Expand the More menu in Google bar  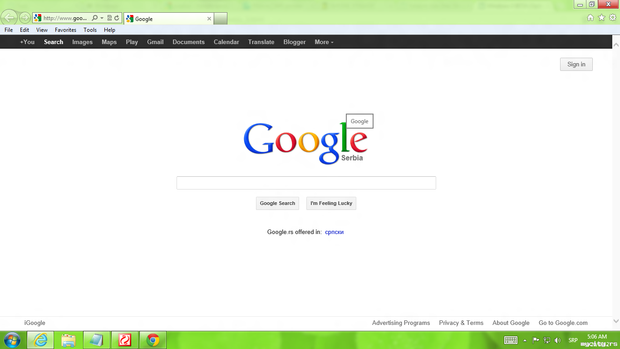324,42
